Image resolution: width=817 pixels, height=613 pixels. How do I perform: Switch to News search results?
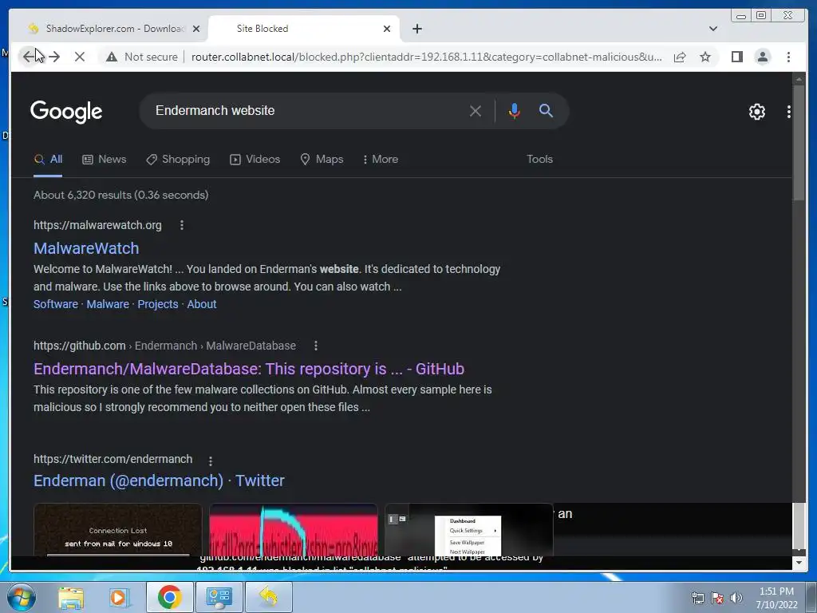(105, 160)
